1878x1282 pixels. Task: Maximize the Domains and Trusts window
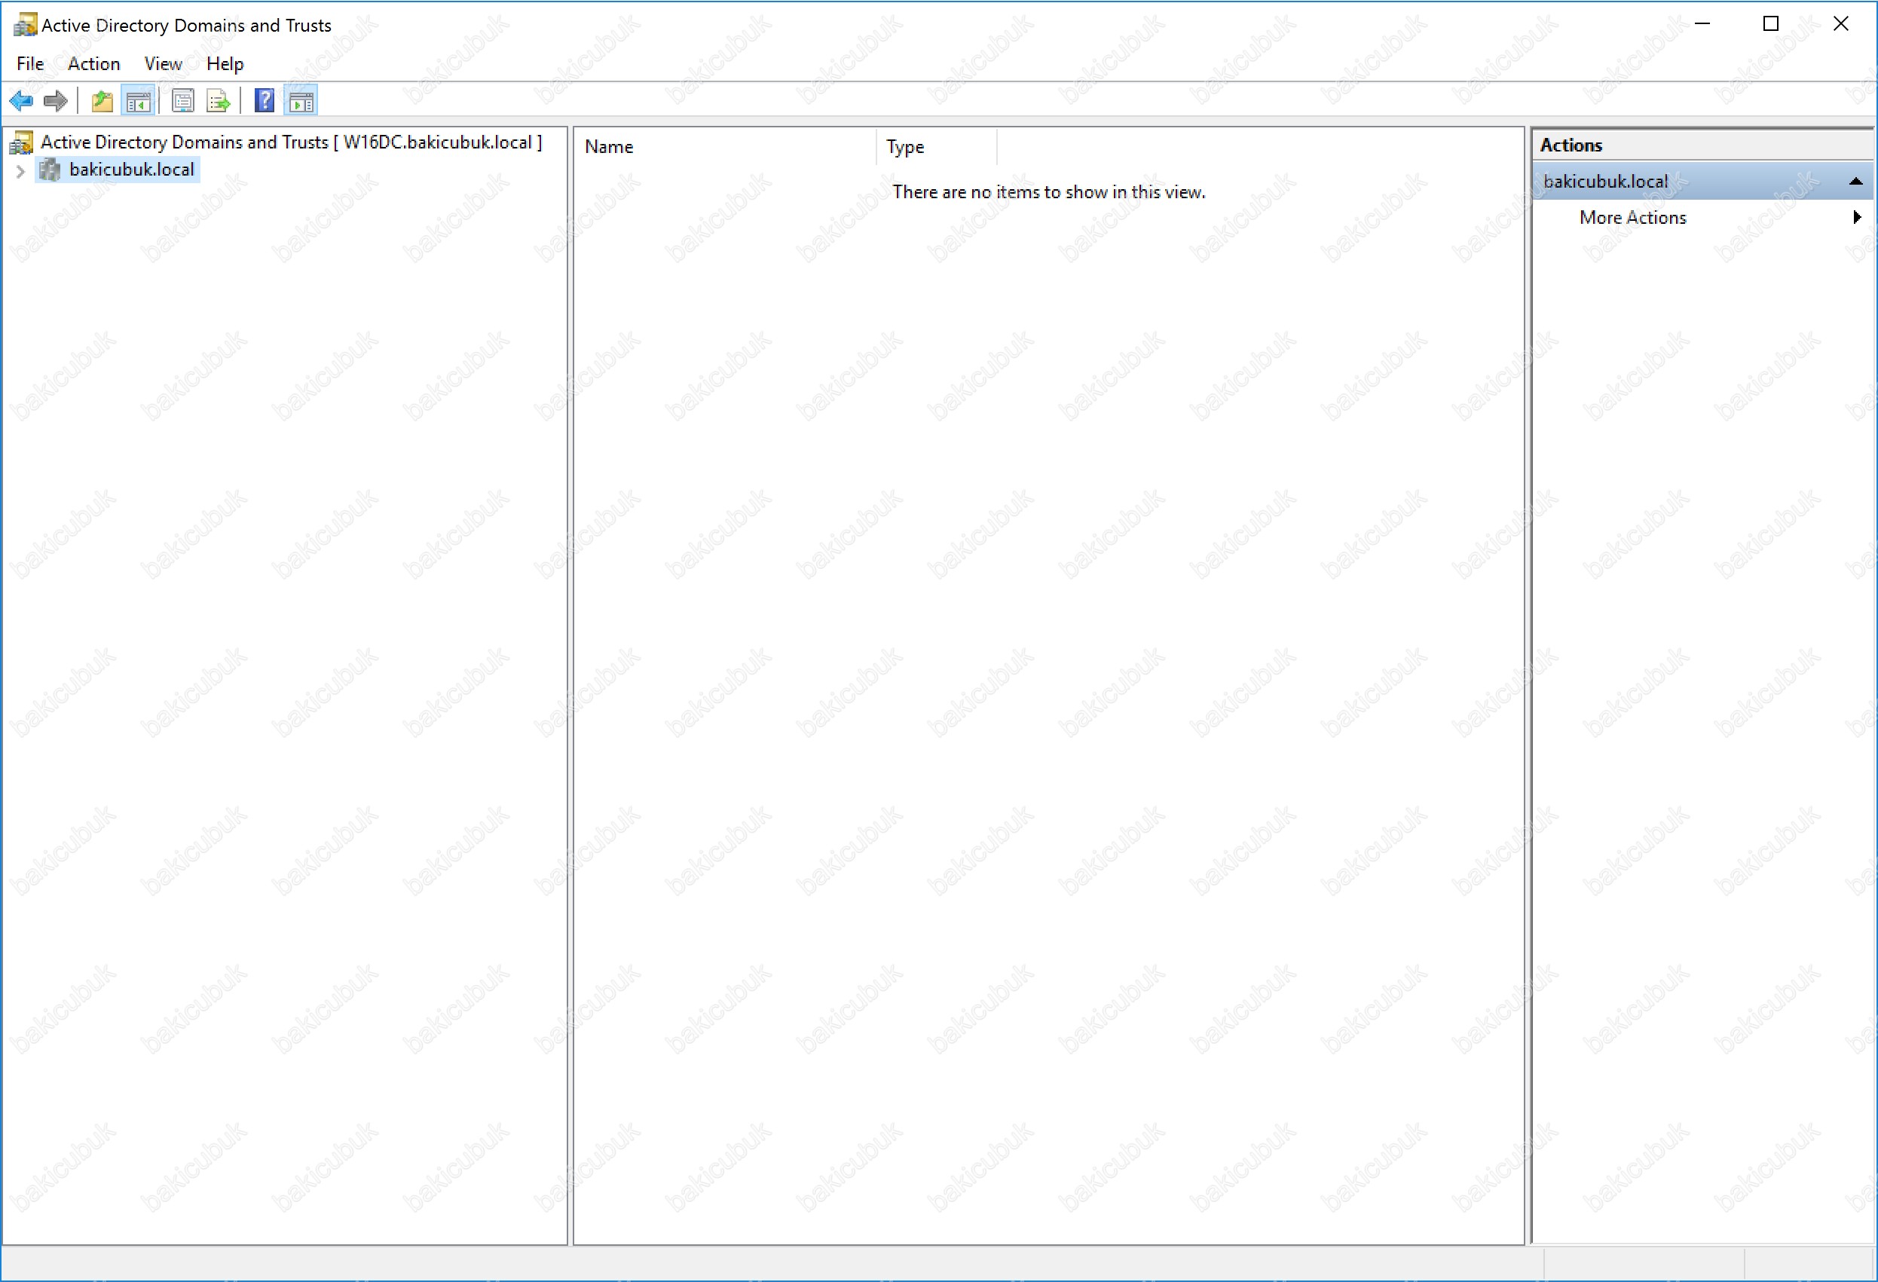tap(1771, 24)
